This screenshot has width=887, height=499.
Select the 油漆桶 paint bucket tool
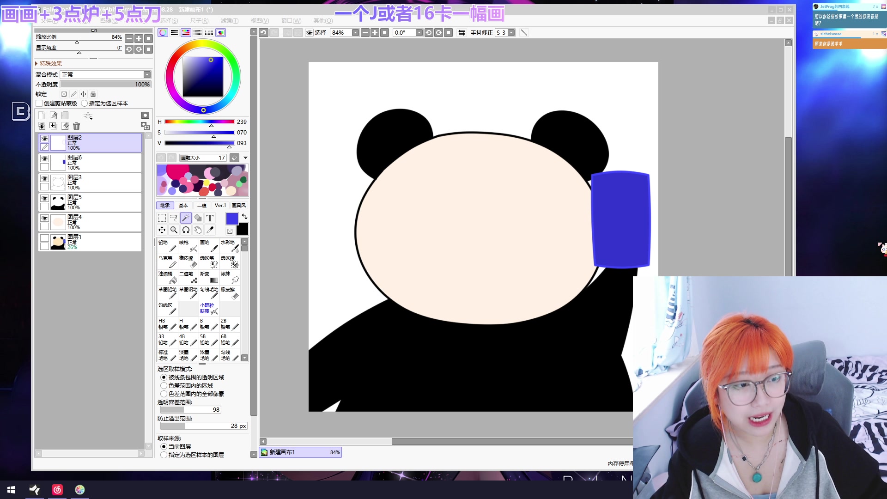click(167, 277)
